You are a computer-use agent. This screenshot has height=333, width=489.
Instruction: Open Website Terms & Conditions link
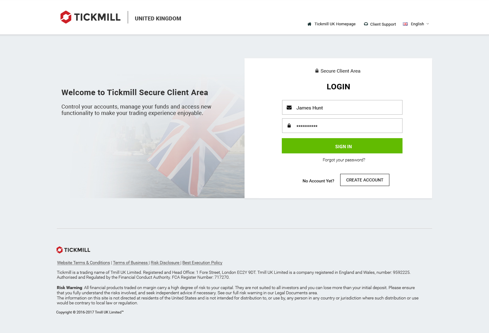coord(83,263)
